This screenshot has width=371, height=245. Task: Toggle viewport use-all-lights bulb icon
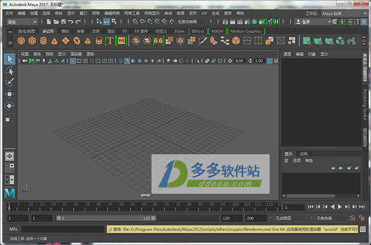point(152,61)
